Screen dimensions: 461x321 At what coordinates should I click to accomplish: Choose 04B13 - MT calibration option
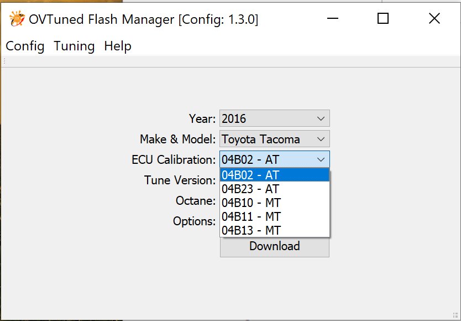(x=275, y=230)
